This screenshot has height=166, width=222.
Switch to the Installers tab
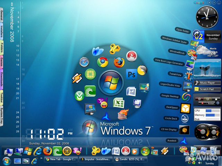[1, 31]
